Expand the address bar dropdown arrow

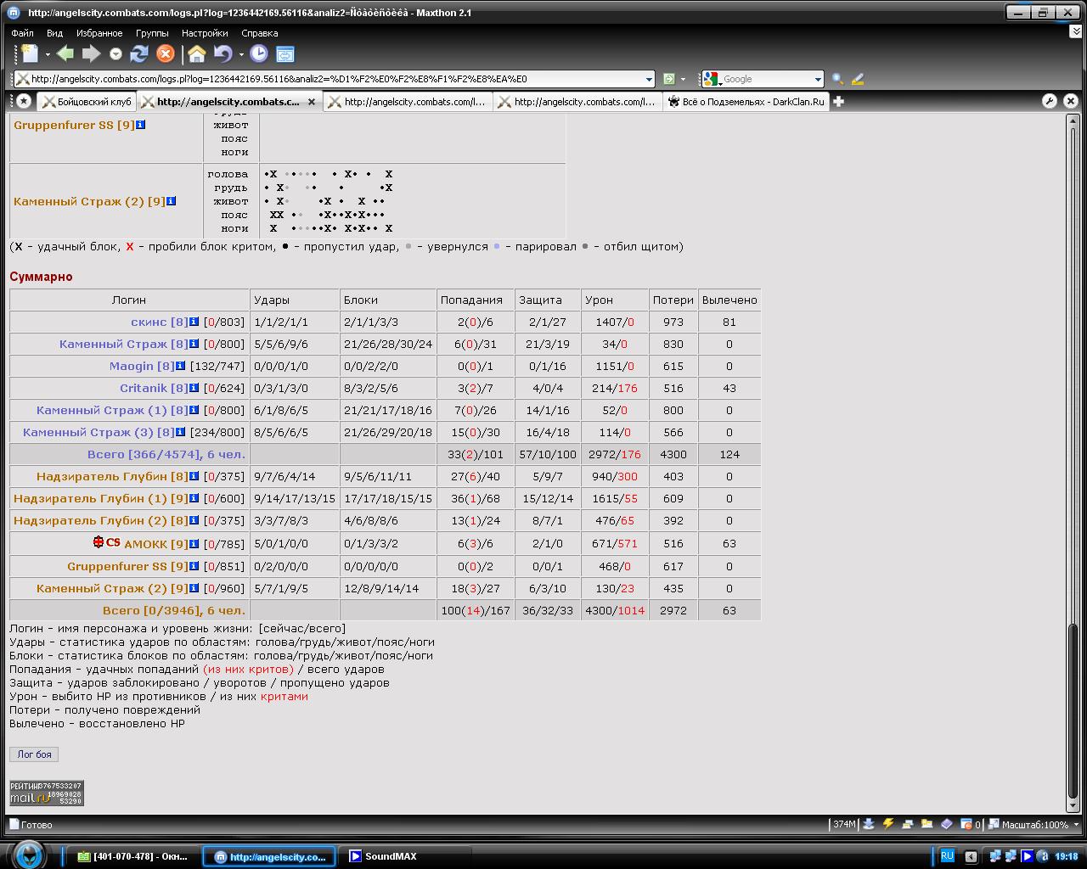point(649,80)
